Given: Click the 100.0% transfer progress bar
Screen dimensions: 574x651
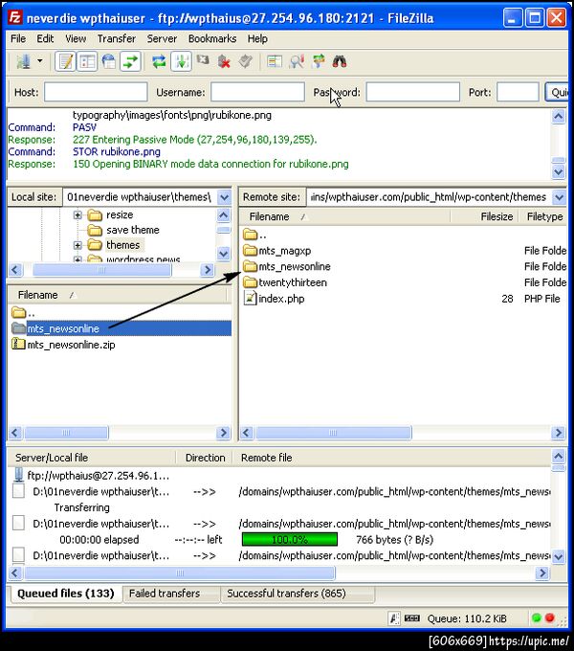Looking at the screenshot, I should point(290,540).
